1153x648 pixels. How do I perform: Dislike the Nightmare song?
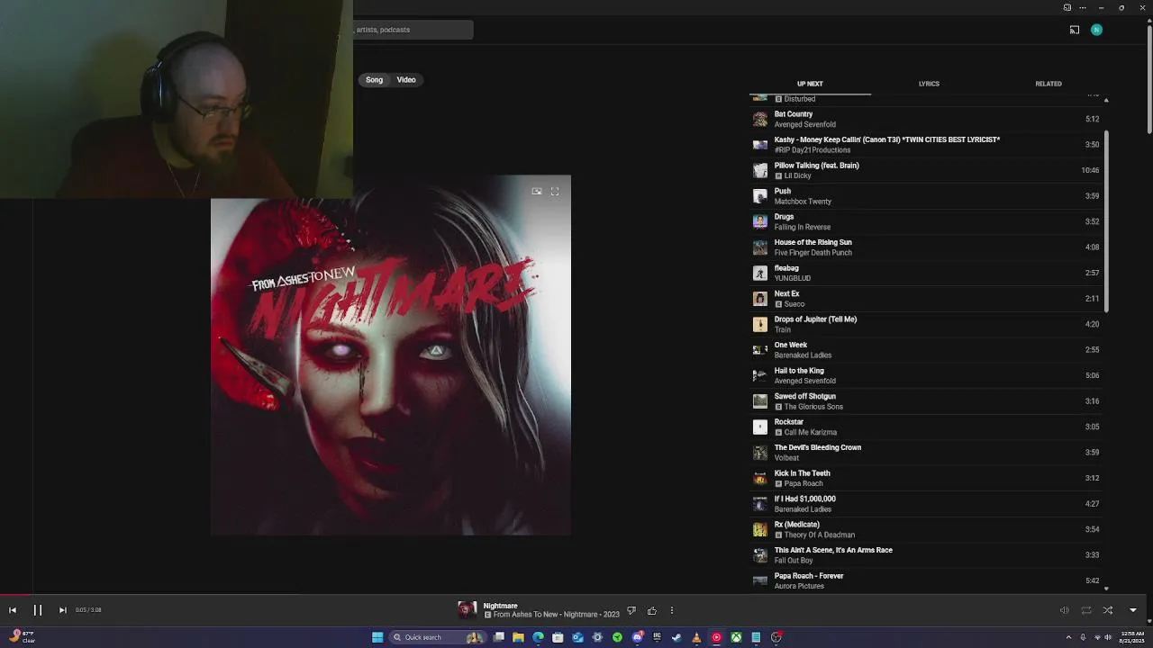[631, 610]
